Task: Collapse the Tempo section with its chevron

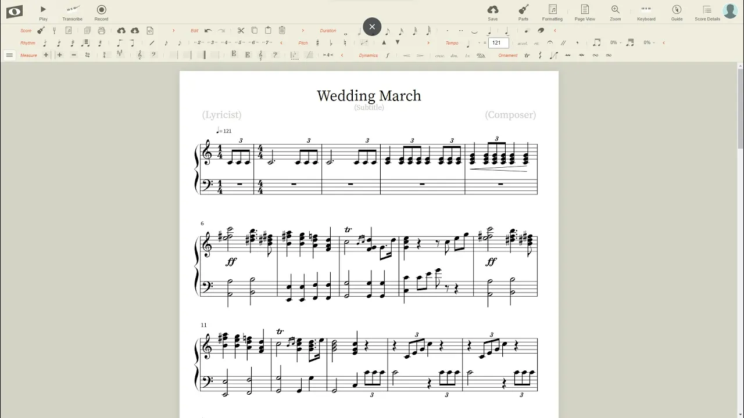Action: tap(664, 43)
